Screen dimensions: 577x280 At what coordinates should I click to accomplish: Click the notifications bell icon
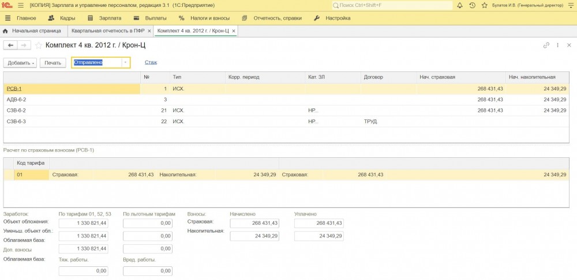[x=459, y=5]
